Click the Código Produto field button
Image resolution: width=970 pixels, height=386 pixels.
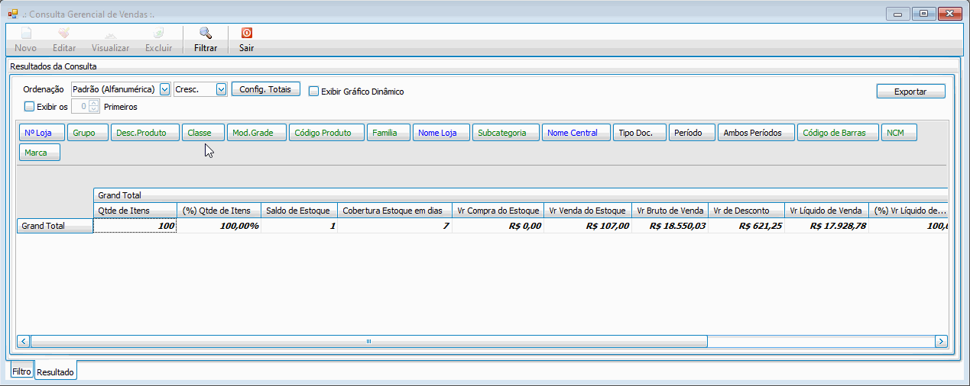coord(326,133)
